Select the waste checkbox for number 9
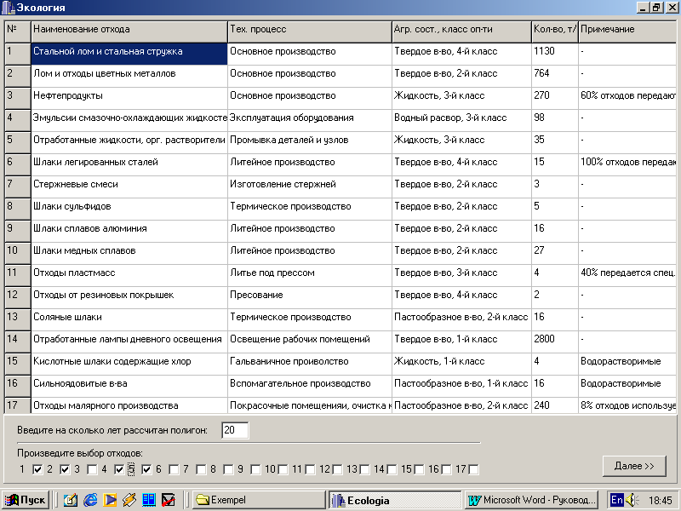681x511 pixels. [256, 469]
